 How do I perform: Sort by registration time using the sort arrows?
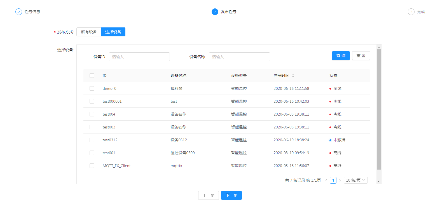(293, 76)
